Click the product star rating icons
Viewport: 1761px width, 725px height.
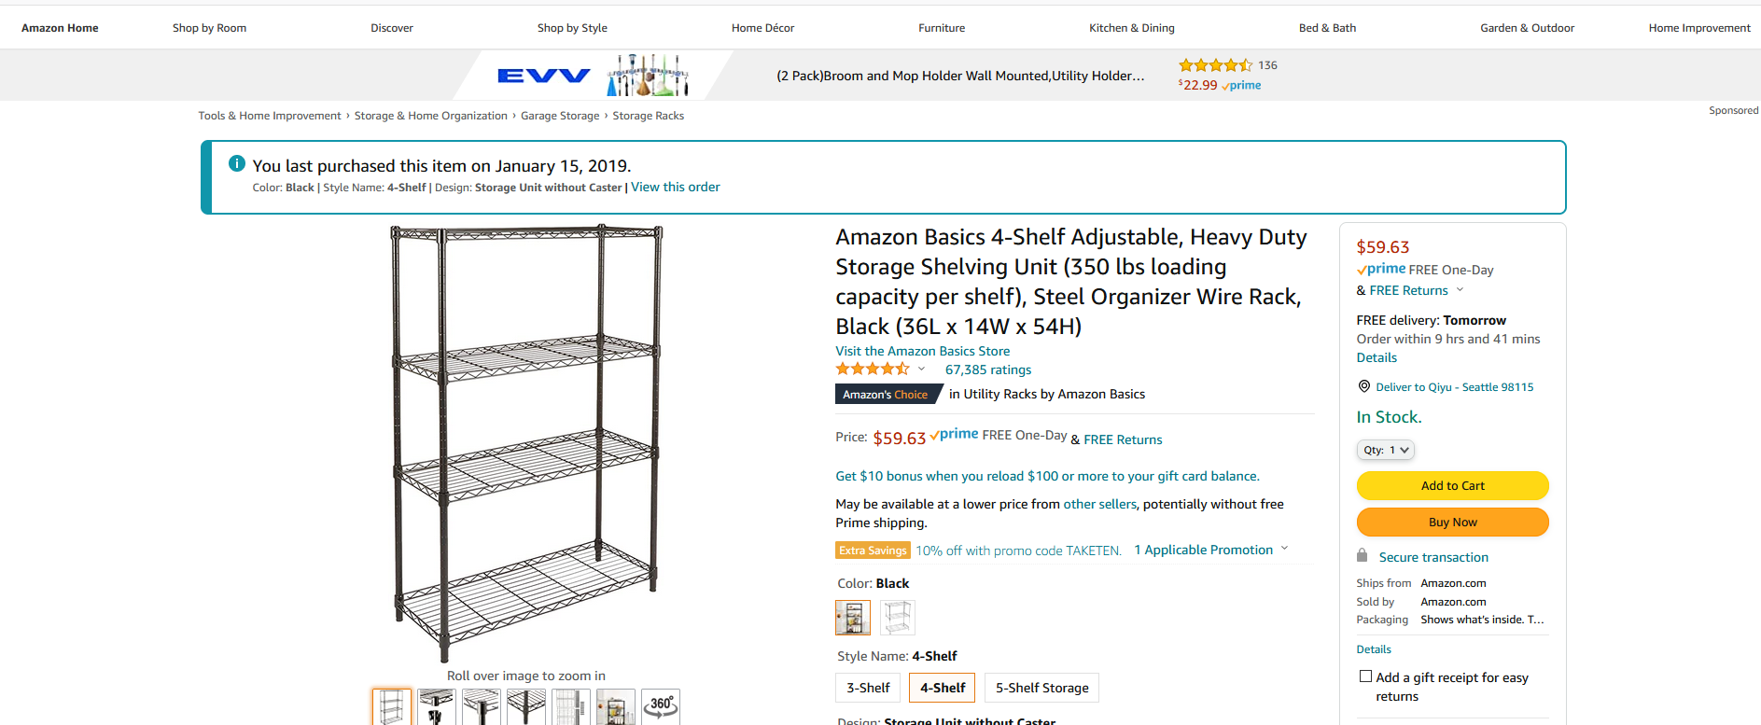[x=872, y=369]
